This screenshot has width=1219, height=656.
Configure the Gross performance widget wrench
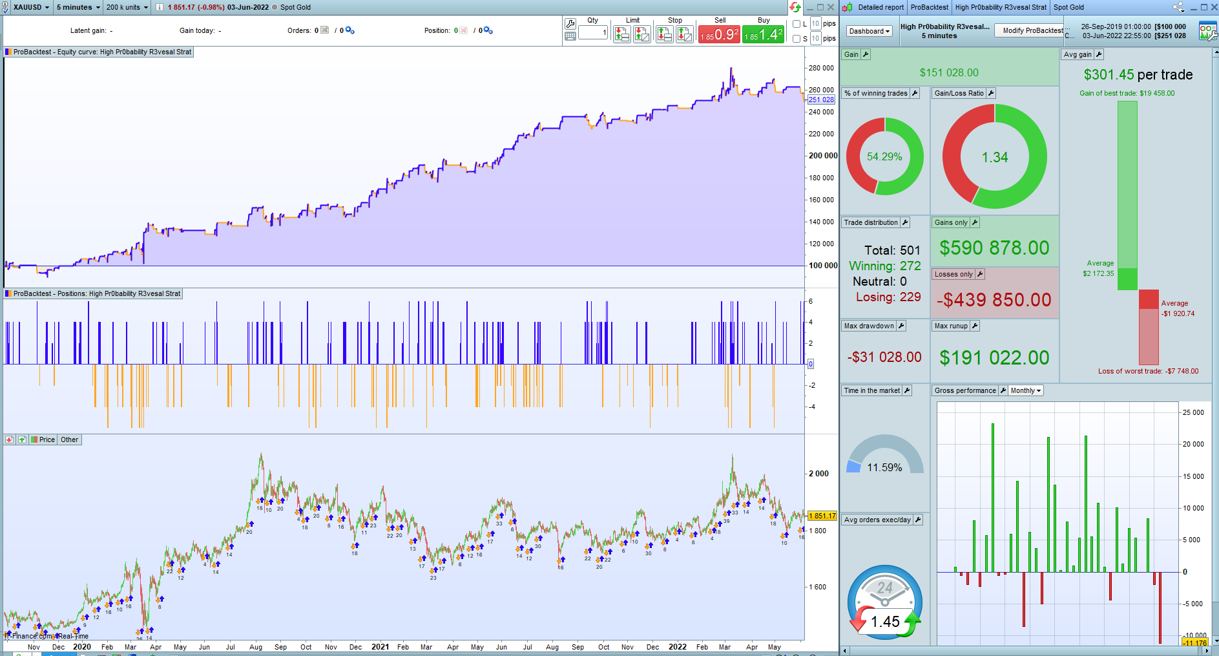(1003, 390)
